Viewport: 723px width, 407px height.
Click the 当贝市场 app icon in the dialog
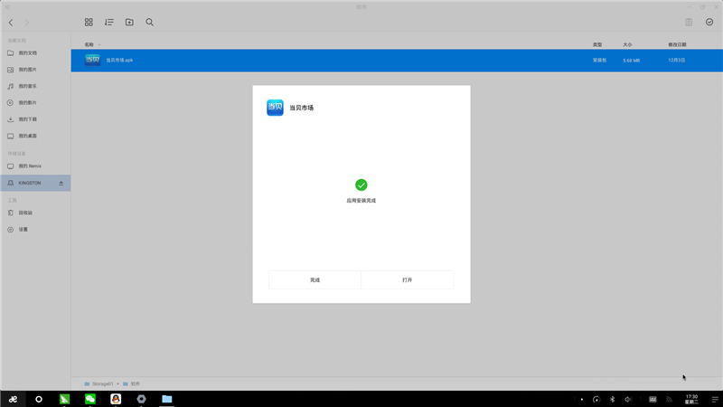click(275, 108)
